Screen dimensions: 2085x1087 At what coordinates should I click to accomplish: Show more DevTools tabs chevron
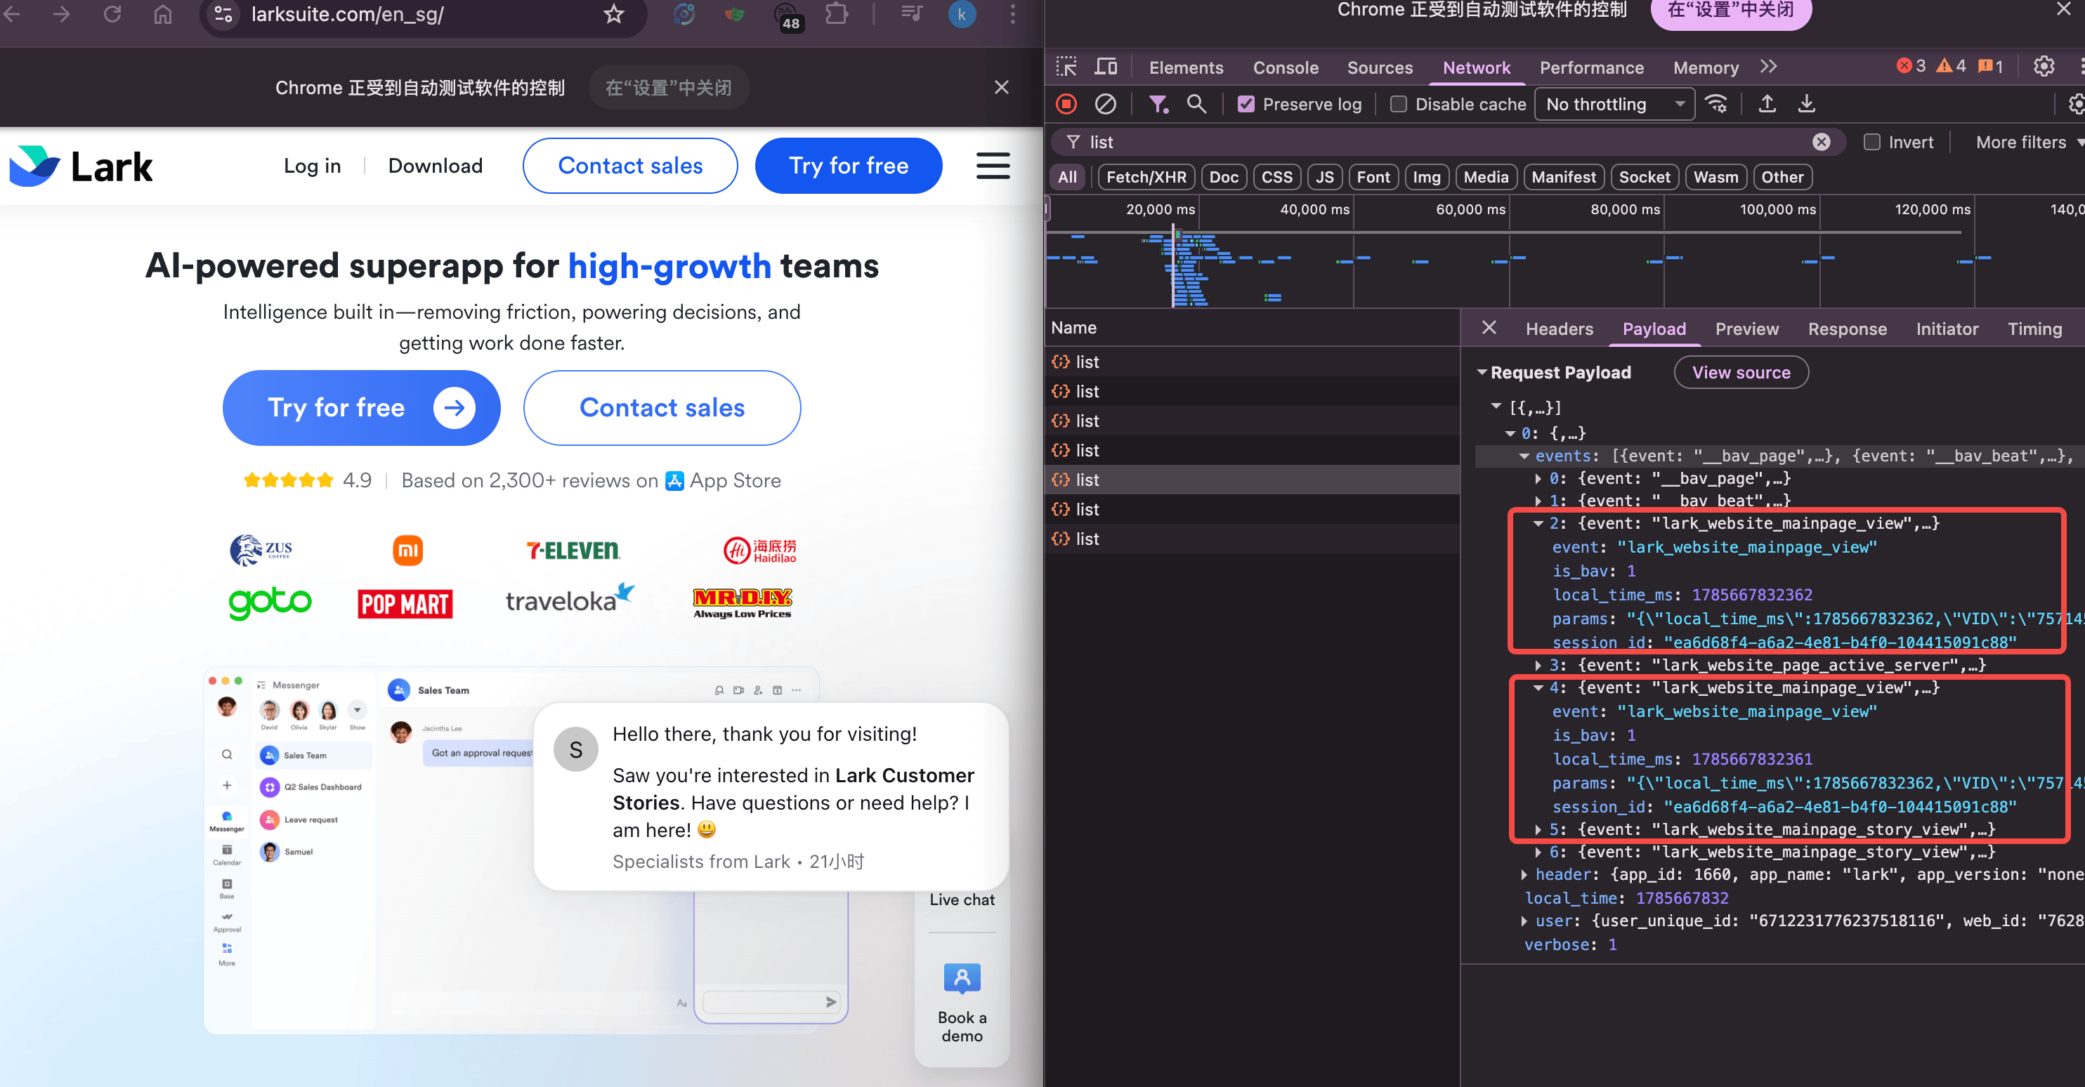1767,67
